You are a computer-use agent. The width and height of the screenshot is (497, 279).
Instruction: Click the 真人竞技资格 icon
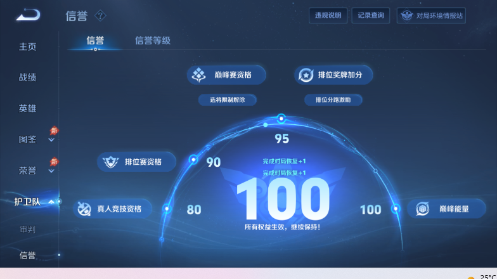coord(84,209)
